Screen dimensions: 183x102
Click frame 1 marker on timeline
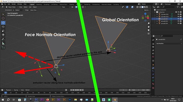(x=6, y=93)
